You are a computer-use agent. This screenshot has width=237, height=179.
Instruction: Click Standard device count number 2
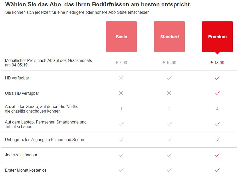169,109
